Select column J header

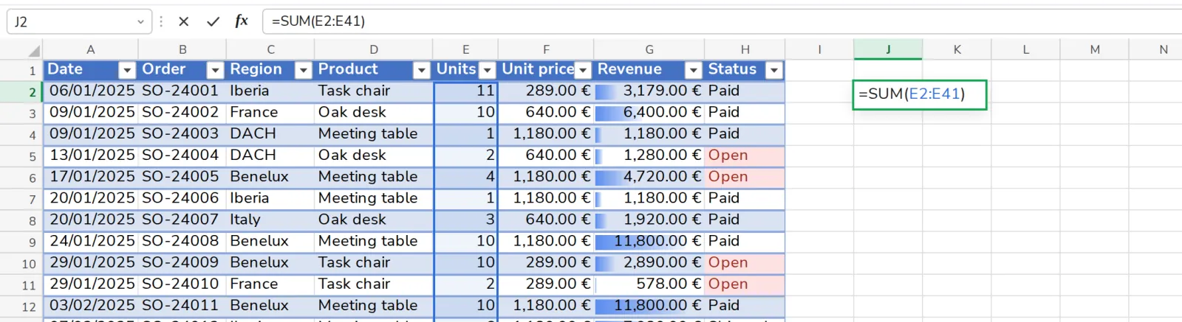pyautogui.click(x=888, y=49)
